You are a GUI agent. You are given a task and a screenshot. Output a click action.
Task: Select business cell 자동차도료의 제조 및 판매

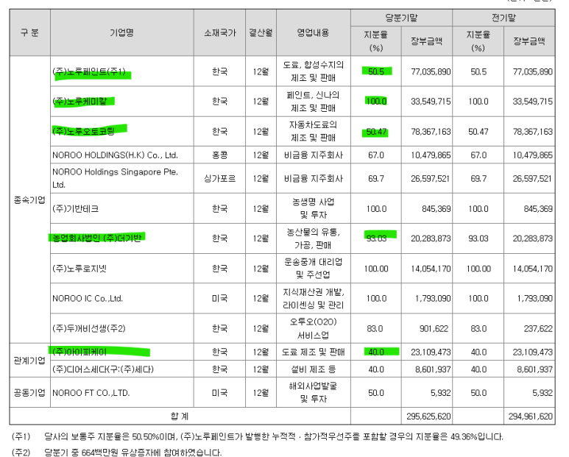click(x=313, y=131)
